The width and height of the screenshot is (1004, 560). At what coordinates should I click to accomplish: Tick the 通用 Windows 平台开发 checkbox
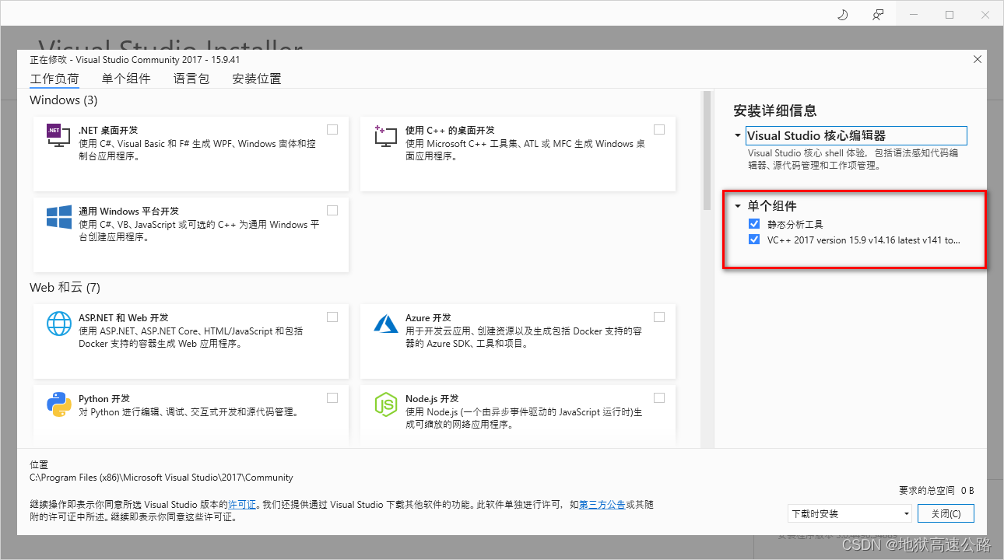click(x=332, y=210)
